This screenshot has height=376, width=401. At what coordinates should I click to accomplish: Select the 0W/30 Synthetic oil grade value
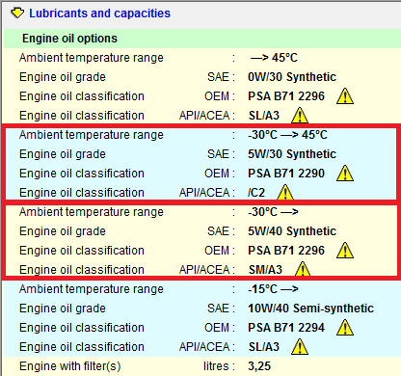pyautogui.click(x=292, y=77)
